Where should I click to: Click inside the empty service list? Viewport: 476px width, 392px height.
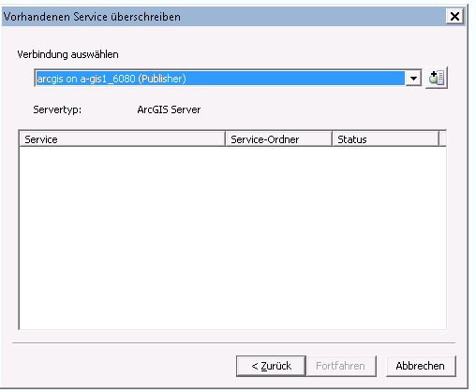coord(232,238)
